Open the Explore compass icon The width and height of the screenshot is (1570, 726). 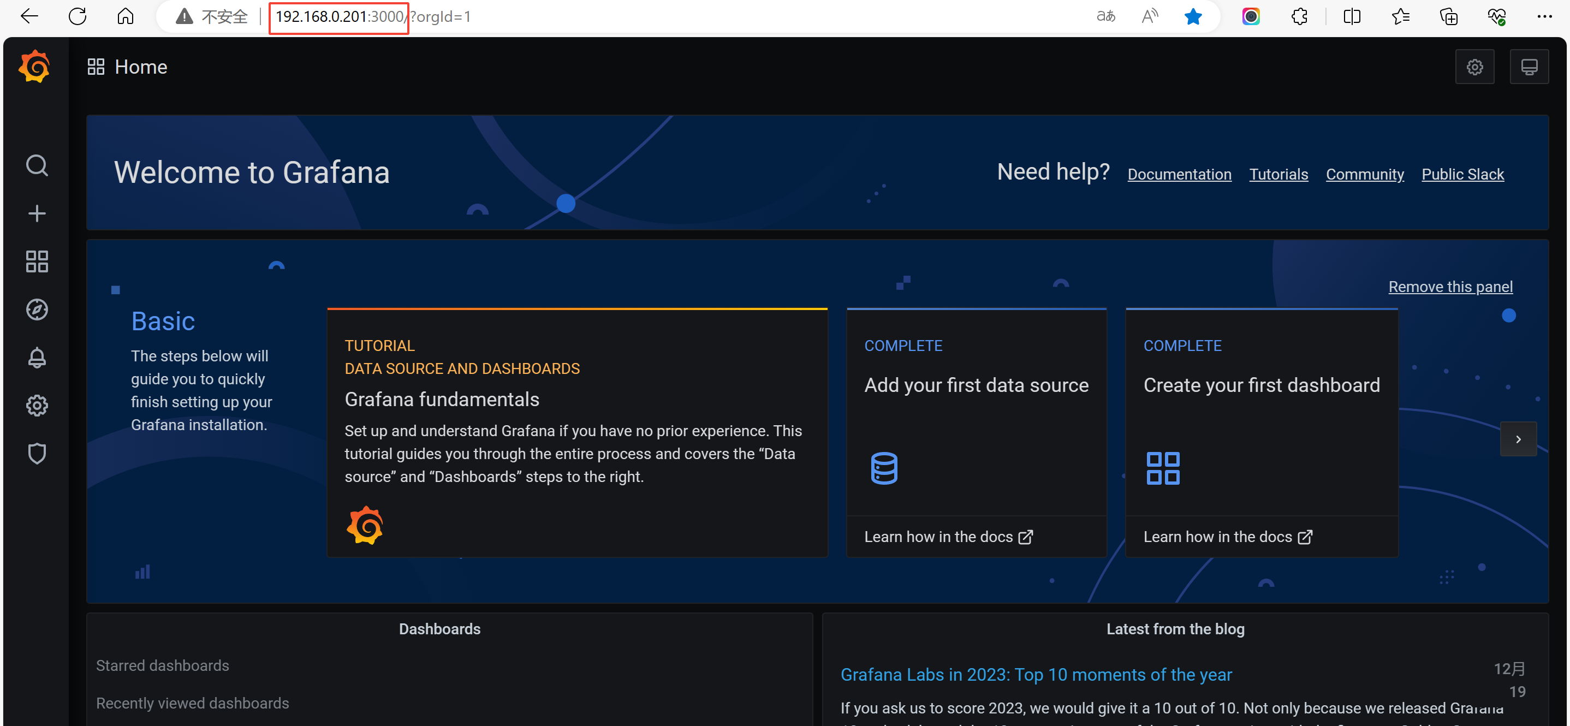click(x=37, y=310)
